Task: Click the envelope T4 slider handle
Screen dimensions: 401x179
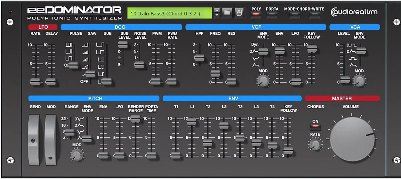Action: [272, 145]
